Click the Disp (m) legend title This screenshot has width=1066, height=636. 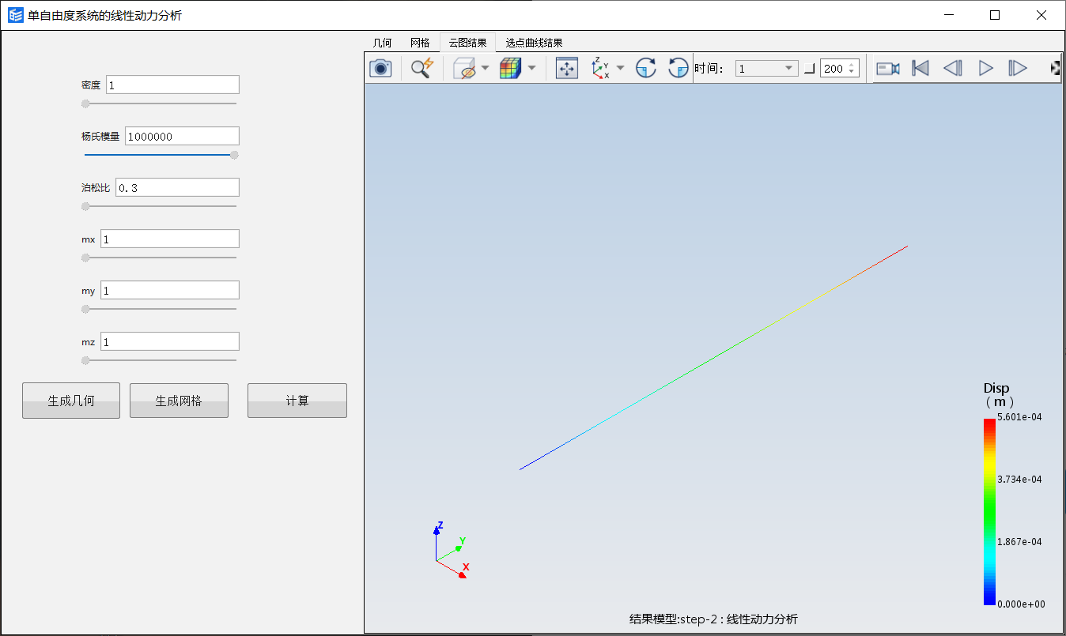pos(998,394)
